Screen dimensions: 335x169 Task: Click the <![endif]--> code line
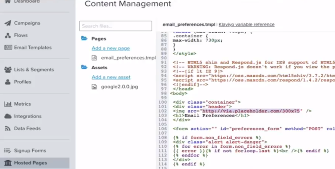tap(190, 84)
